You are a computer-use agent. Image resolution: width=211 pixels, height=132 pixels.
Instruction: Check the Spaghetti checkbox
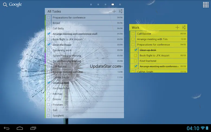(x=48, y=115)
